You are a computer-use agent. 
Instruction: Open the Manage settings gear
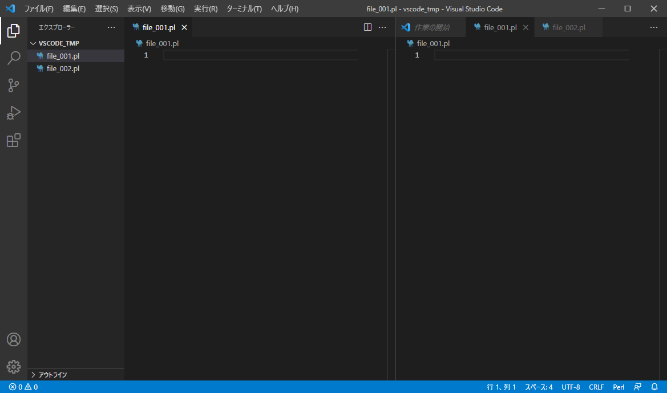14,367
